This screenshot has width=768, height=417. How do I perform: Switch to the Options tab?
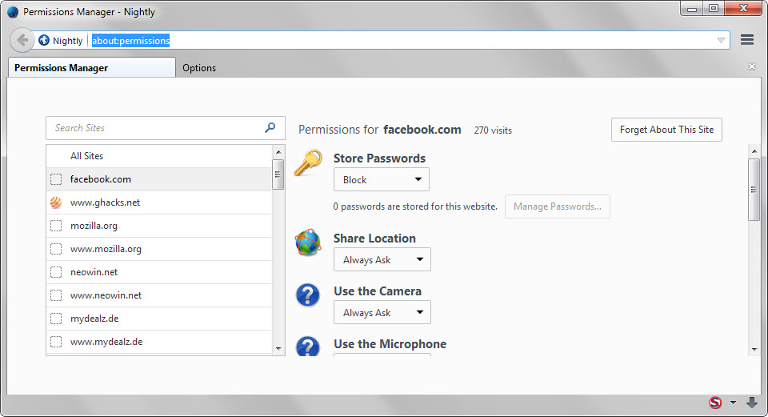tap(199, 67)
